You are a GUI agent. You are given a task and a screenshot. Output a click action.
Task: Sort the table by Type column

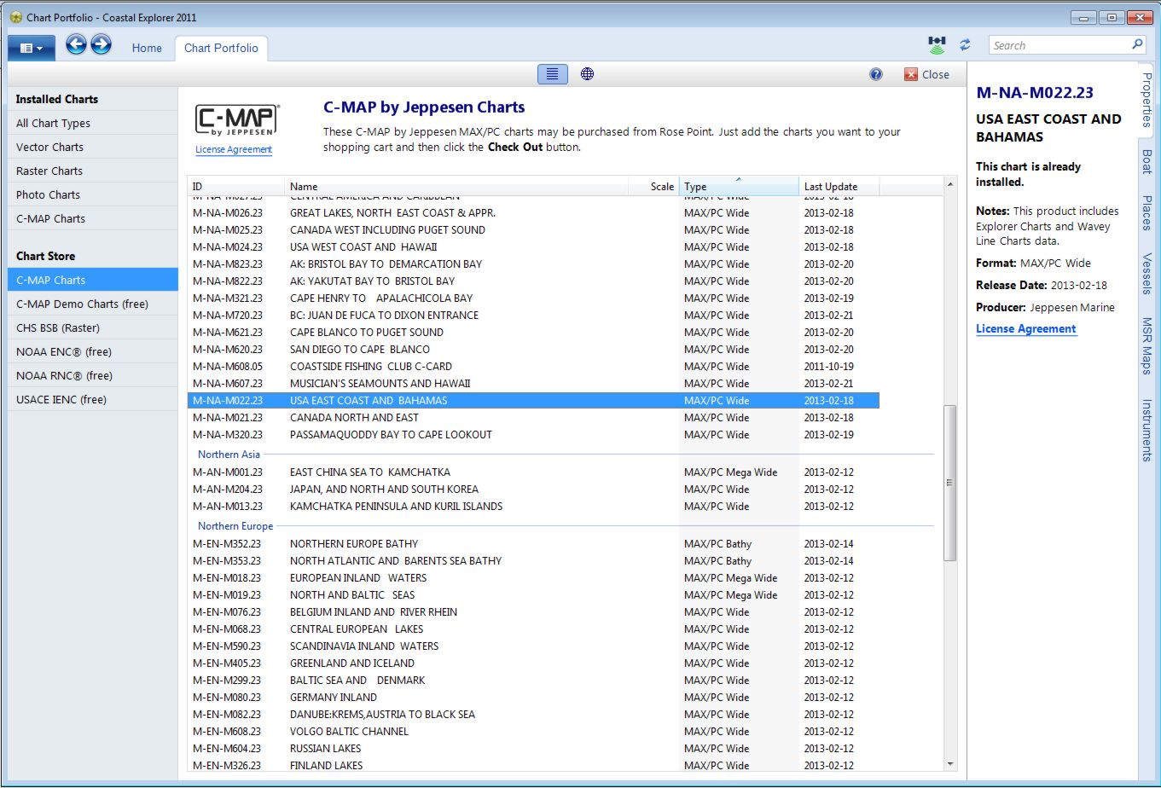click(x=739, y=186)
